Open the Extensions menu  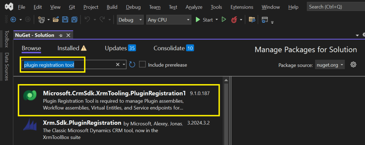pos(242,7)
